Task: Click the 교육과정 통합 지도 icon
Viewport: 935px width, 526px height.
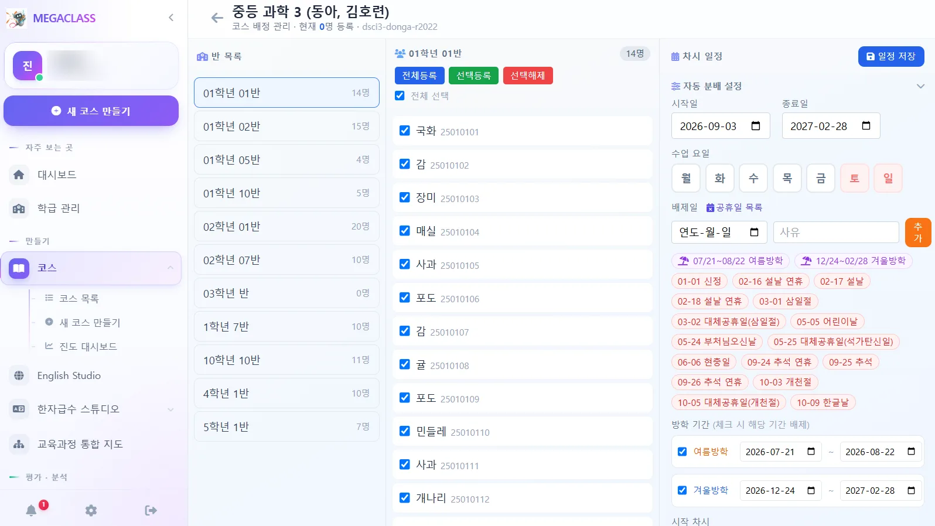Action: pyautogui.click(x=19, y=444)
